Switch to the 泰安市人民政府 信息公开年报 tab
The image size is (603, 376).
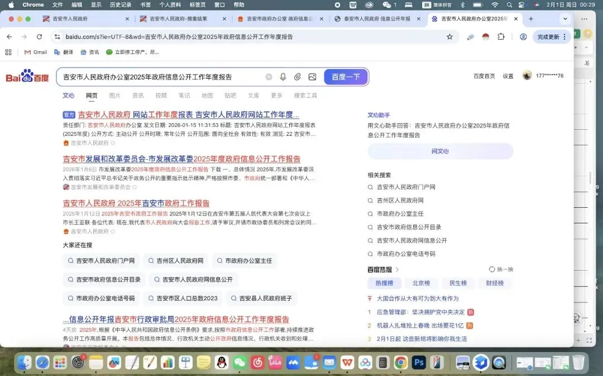[x=377, y=18]
